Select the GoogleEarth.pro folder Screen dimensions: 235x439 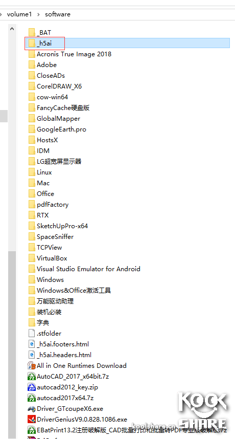coord(57,129)
